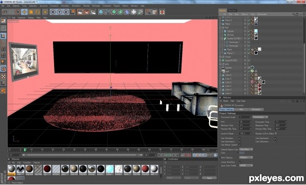Open the Default Object Color dropdown
The width and height of the screenshot is (306, 185).
point(246,149)
